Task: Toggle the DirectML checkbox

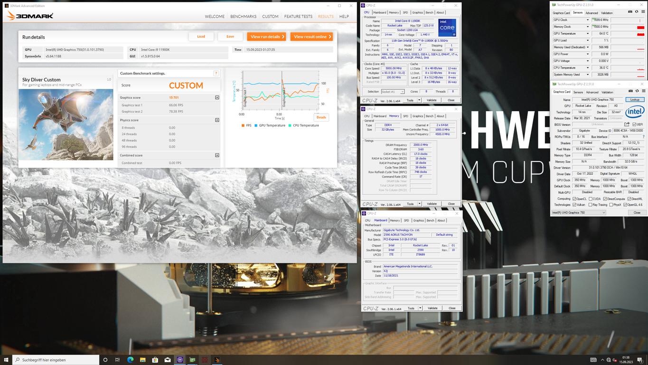Action: point(629,199)
